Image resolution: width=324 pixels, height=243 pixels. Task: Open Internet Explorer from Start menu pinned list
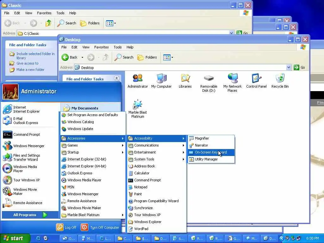coord(30,109)
